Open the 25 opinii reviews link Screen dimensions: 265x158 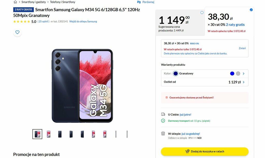coord(43,21)
